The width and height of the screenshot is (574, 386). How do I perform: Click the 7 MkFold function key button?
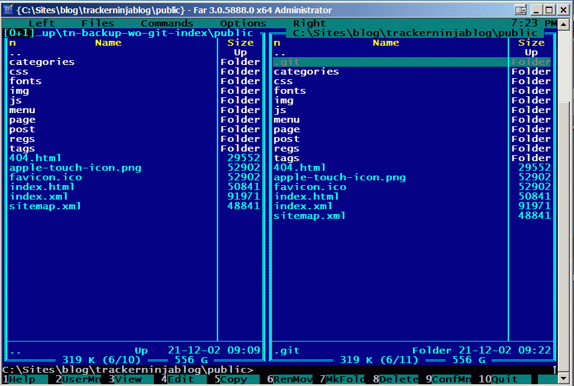point(343,379)
